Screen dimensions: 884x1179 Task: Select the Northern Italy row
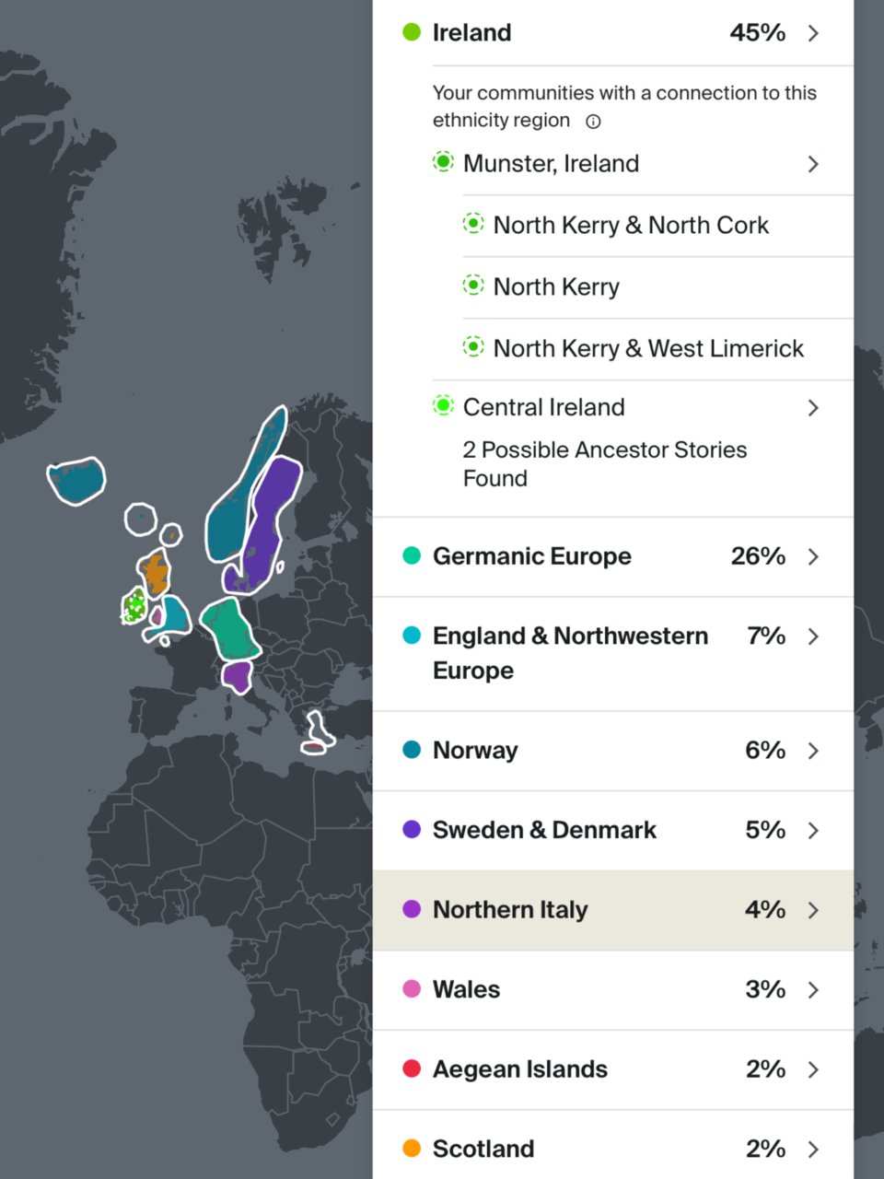tap(612, 910)
